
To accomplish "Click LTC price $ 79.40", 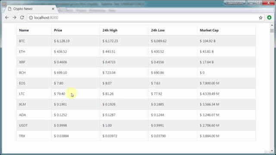I will click(x=60, y=94).
